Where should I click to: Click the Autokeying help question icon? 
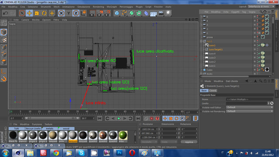point(157,118)
